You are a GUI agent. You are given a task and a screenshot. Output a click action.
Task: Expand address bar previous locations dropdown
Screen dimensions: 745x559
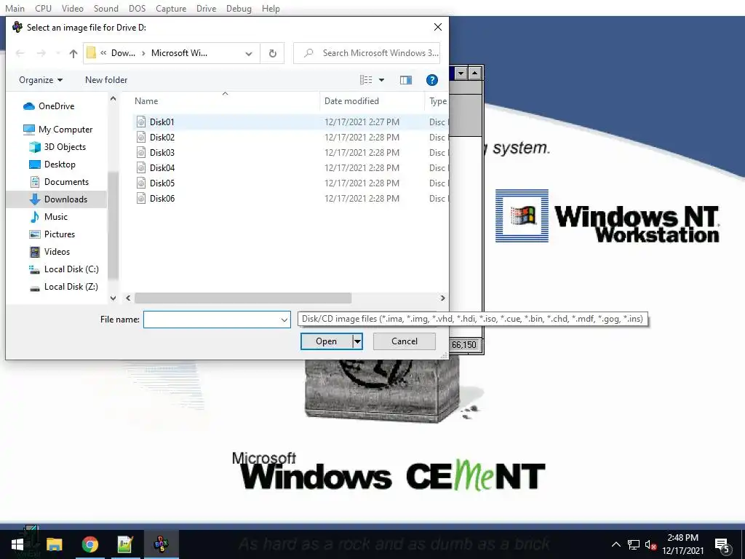click(x=249, y=53)
